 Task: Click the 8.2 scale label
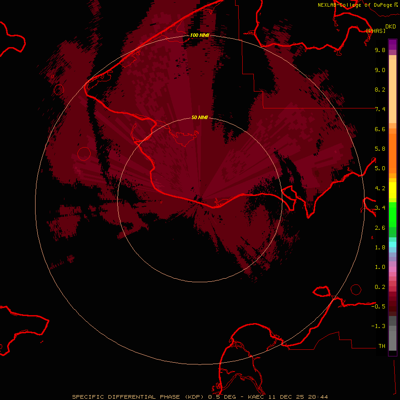click(x=380, y=89)
